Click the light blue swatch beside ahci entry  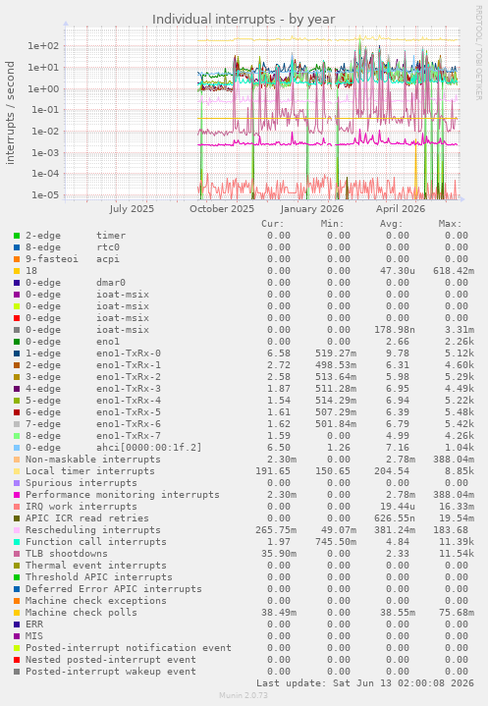click(x=17, y=448)
